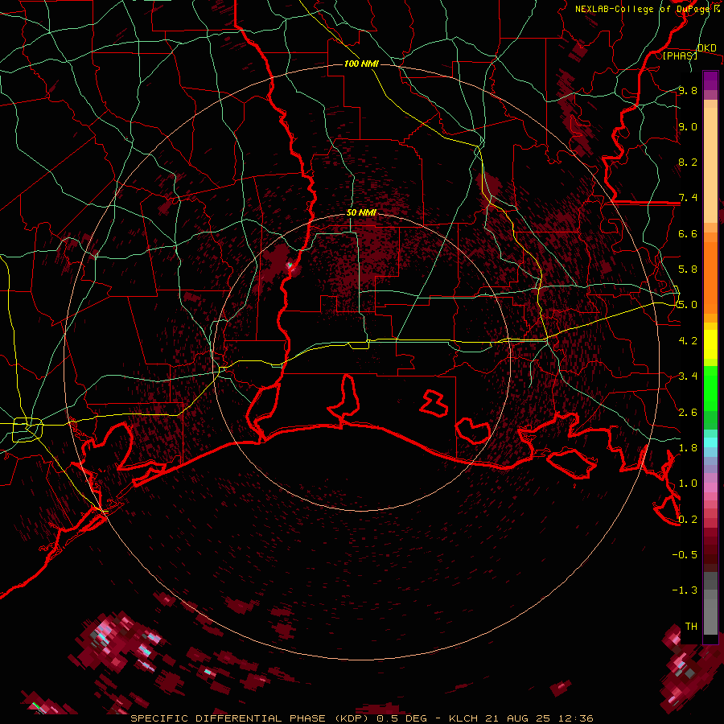Pick the pink color bar segment near 1.0
The image size is (724, 724).
tap(710, 487)
